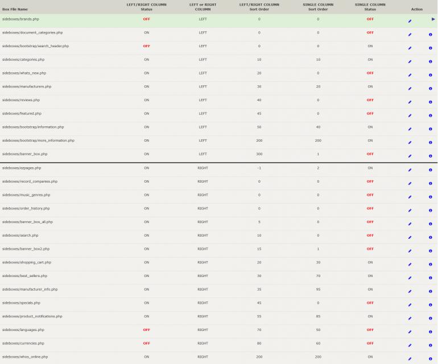Click currencies.php single column OFF status
The width and height of the screenshot is (438, 364).
tap(370, 344)
